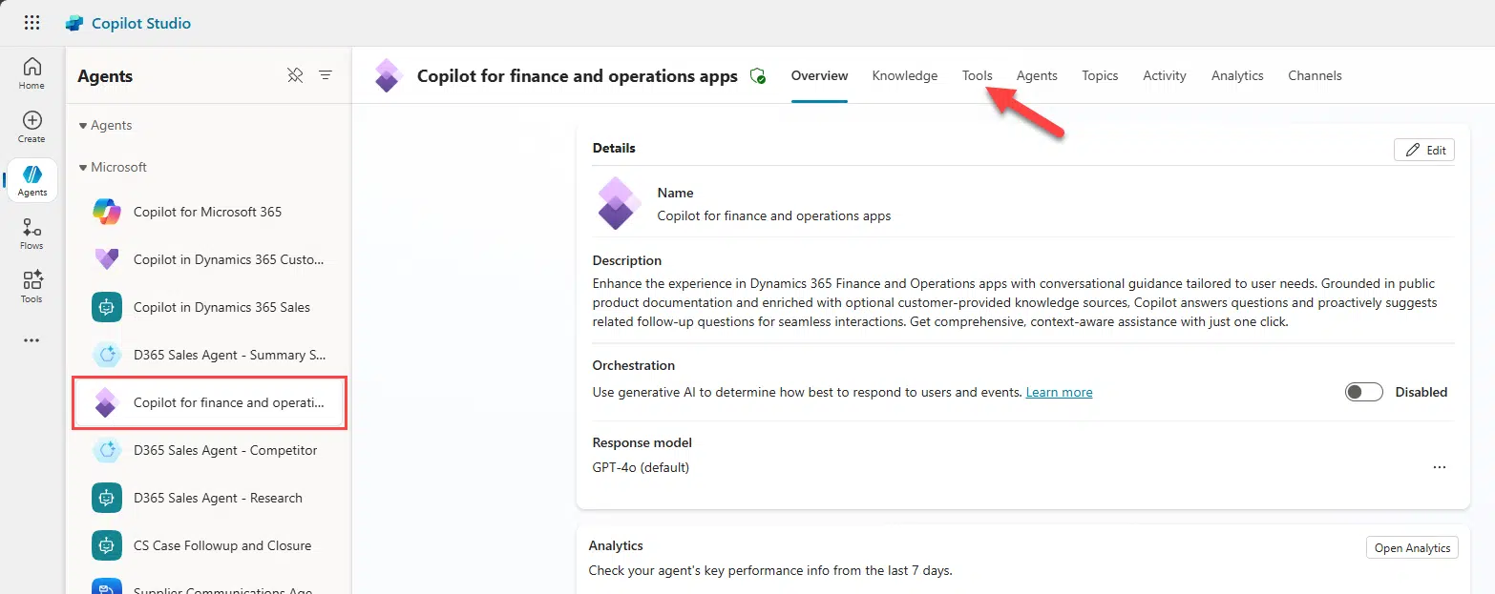Click the verification badge beside the agent name
Screen dimensions: 1495x594
pos(758,75)
